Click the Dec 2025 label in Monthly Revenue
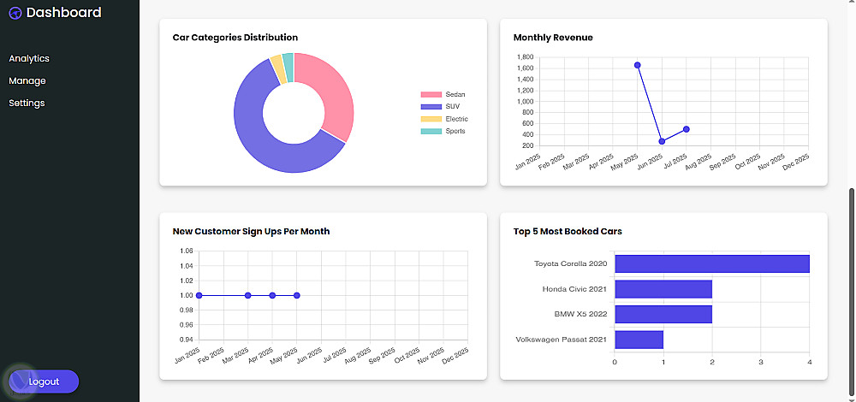This screenshot has height=402, width=856. point(796,160)
